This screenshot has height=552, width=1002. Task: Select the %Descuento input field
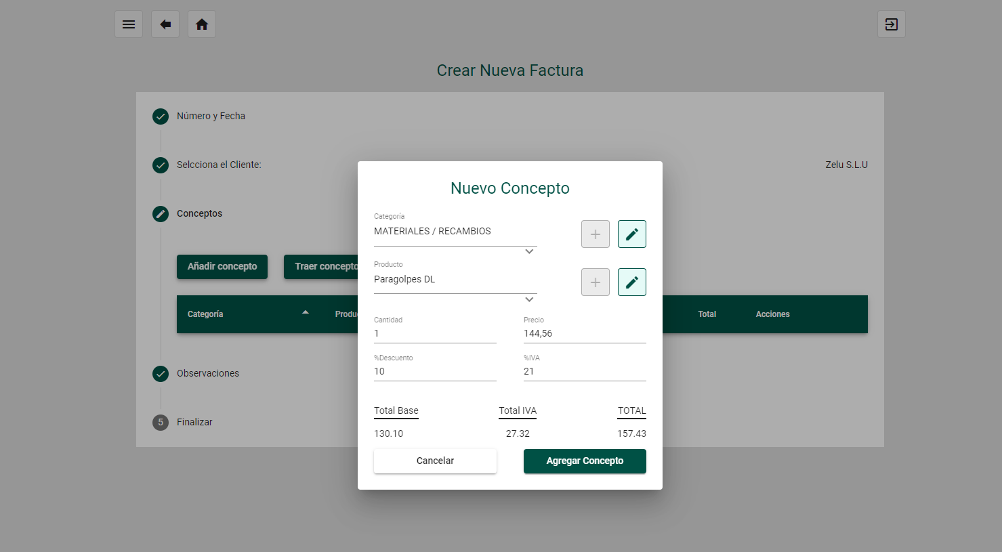(434, 371)
